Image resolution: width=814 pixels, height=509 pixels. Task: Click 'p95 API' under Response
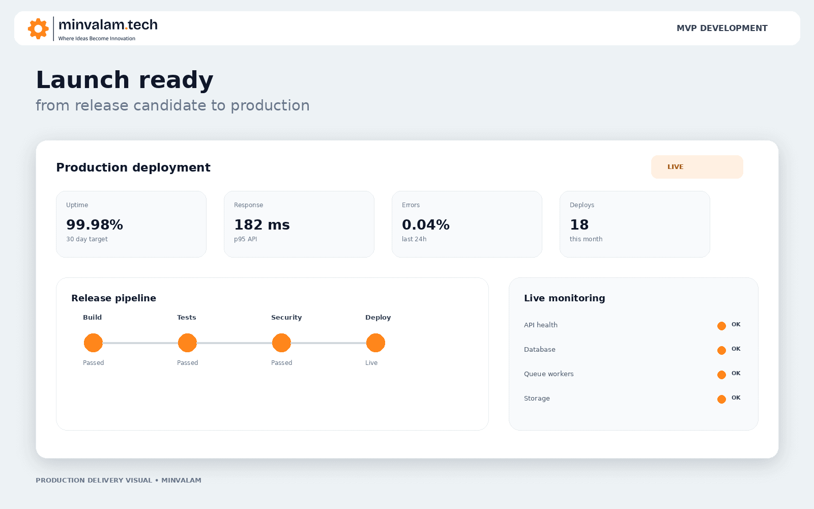tap(245, 239)
